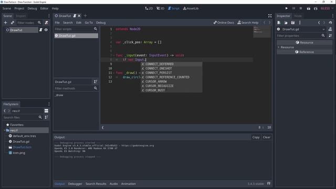Viewport: 336px width, 189px height.
Task: Go to previous script edit location
Action: coord(265,23)
